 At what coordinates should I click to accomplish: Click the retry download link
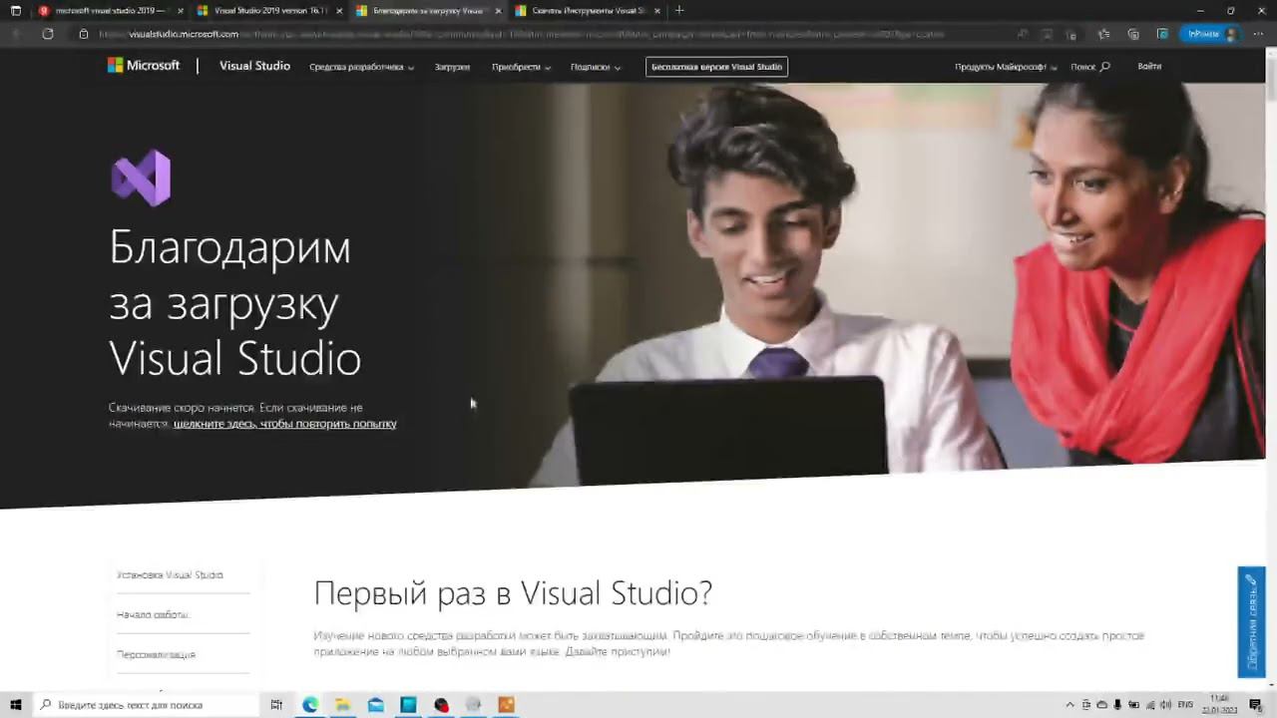click(x=285, y=424)
